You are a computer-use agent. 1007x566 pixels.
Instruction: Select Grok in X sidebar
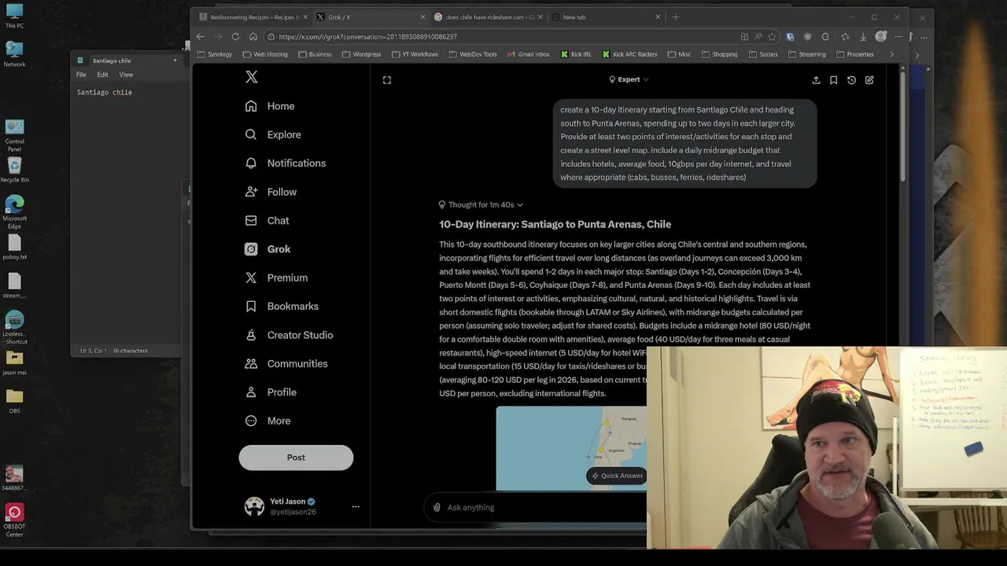(267, 249)
